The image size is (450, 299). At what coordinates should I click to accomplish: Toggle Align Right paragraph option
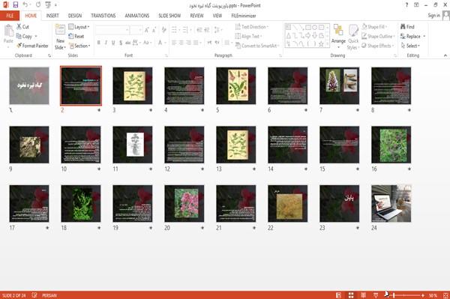pyautogui.click(x=188, y=43)
